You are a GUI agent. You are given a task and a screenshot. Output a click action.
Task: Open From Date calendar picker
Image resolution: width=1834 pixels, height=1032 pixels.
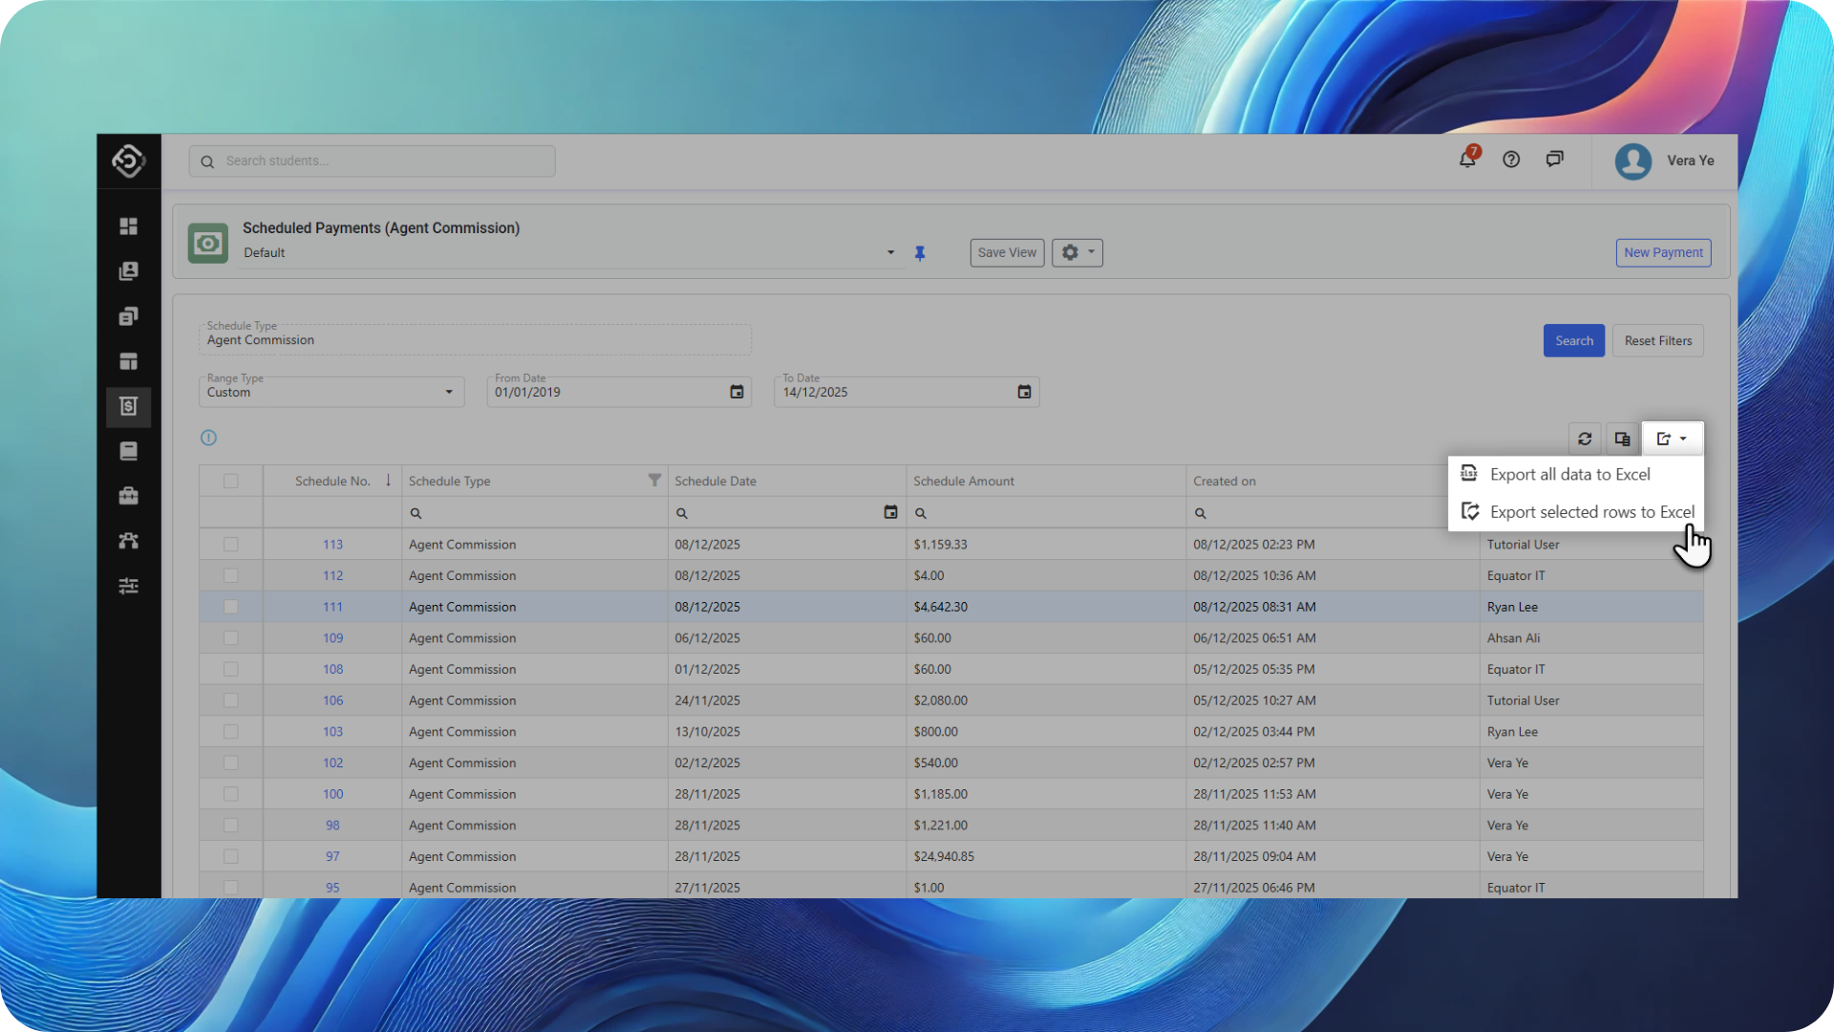(736, 392)
